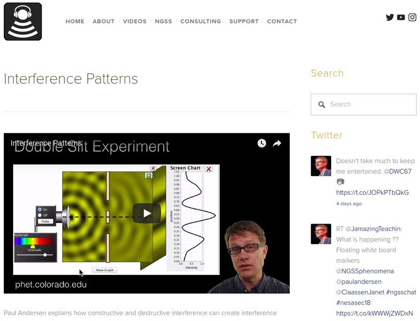The image size is (420, 321).
Task: Navigate to the CONSULTING page
Action: (200, 21)
